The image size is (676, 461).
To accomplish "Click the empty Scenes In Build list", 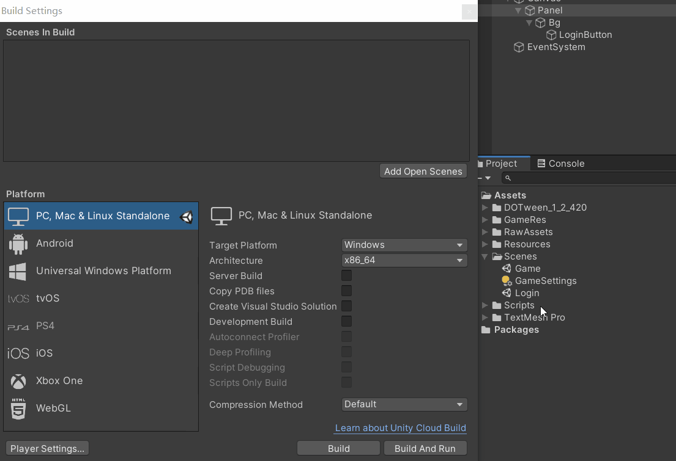I will pyautogui.click(x=236, y=101).
